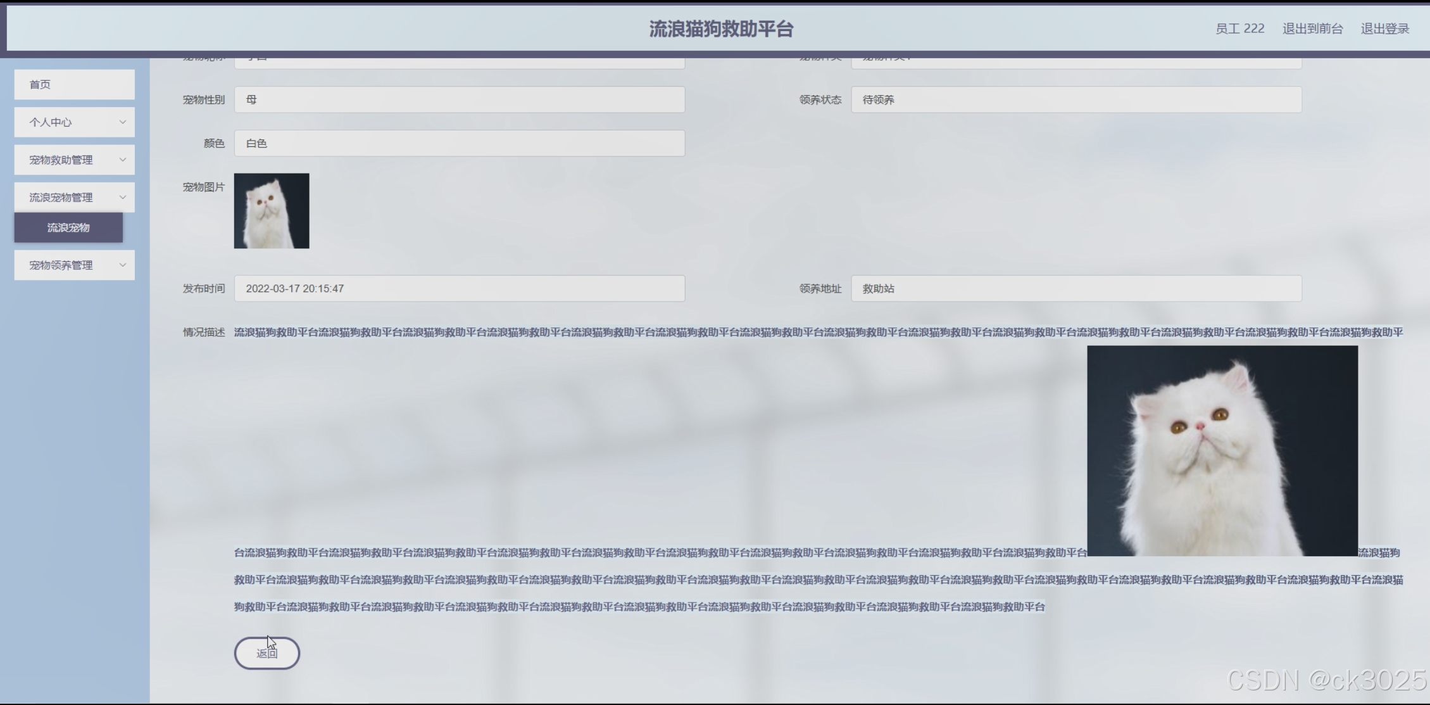The image size is (1430, 705).
Task: Click the 发布时间 date field
Action: coord(459,288)
